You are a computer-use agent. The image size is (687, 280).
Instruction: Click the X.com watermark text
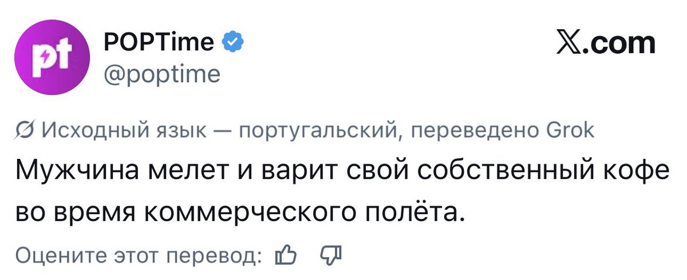(606, 43)
